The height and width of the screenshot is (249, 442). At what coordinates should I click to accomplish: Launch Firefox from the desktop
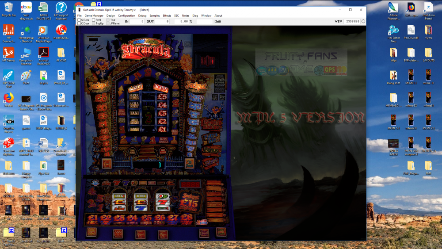click(8, 97)
